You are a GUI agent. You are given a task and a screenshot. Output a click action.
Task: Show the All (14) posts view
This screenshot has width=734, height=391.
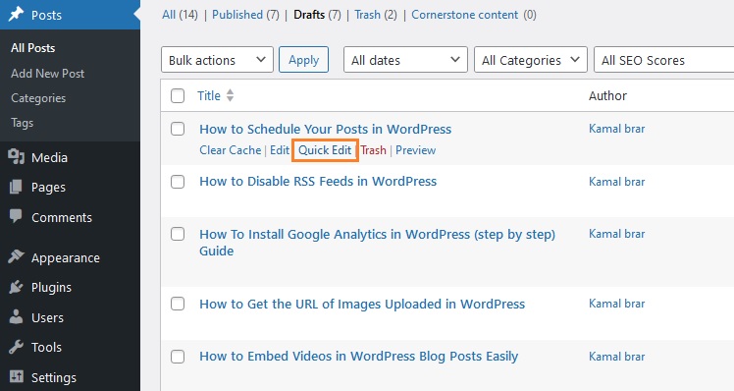pyautogui.click(x=180, y=15)
